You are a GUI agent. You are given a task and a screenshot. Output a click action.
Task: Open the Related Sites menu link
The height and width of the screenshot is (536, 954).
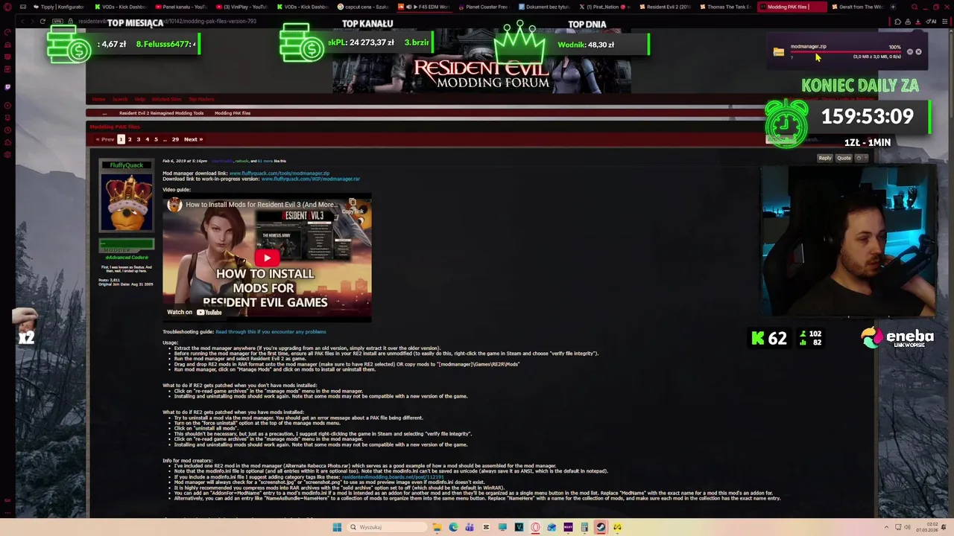coord(166,99)
